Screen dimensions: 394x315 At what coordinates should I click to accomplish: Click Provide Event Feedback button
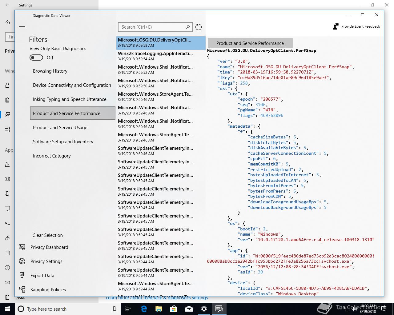click(x=357, y=26)
